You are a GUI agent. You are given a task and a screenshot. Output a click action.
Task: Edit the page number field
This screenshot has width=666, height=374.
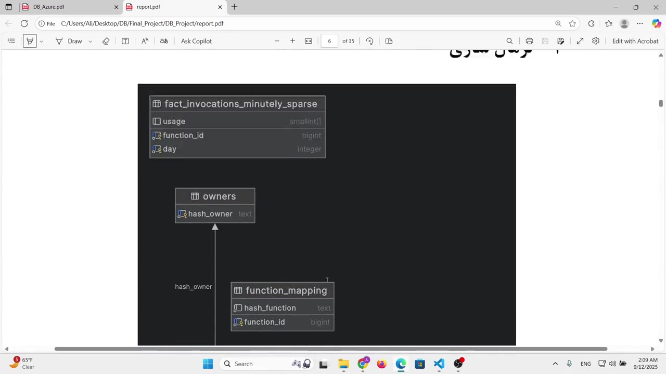point(329,41)
